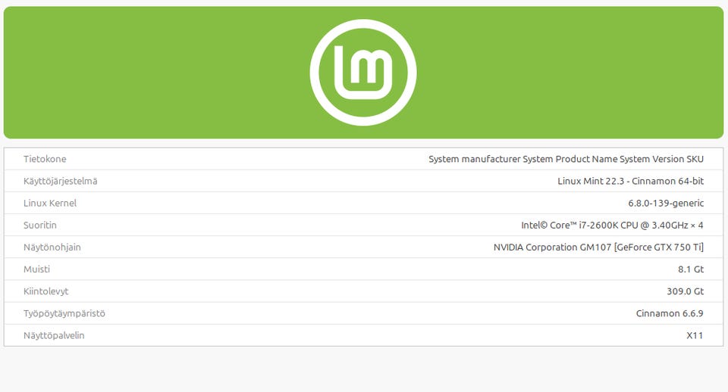Click the 'Suoritin' label

[x=40, y=226]
